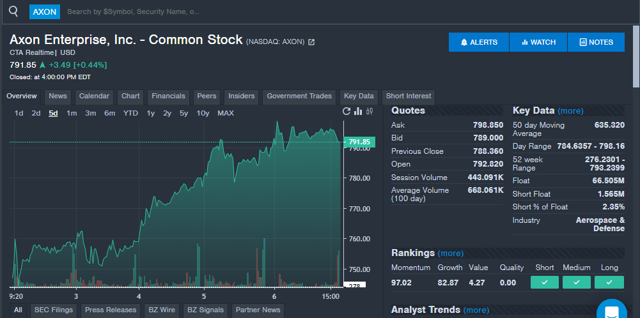Select the 2d chart range
This screenshot has width=640, height=318.
coord(36,113)
